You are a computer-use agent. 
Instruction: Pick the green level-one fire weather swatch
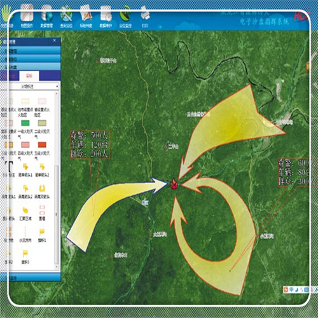[x=25, y=123]
